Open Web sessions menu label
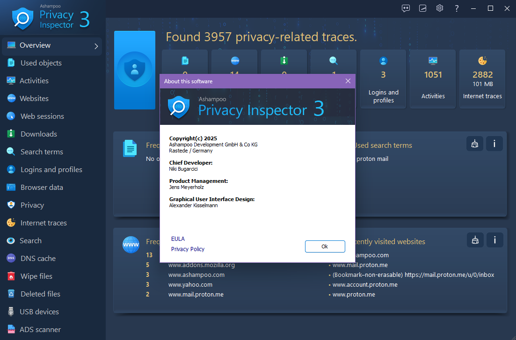 pos(42,116)
